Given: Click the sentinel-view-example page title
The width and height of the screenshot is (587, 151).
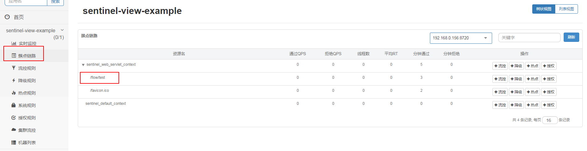Looking at the screenshot, I should pos(132,11).
